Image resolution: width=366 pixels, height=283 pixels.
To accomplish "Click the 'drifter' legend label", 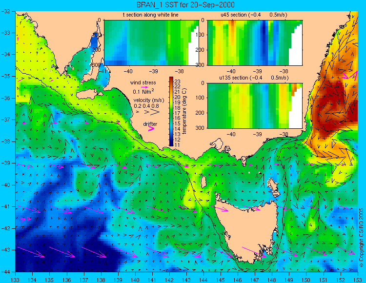I will [150, 124].
